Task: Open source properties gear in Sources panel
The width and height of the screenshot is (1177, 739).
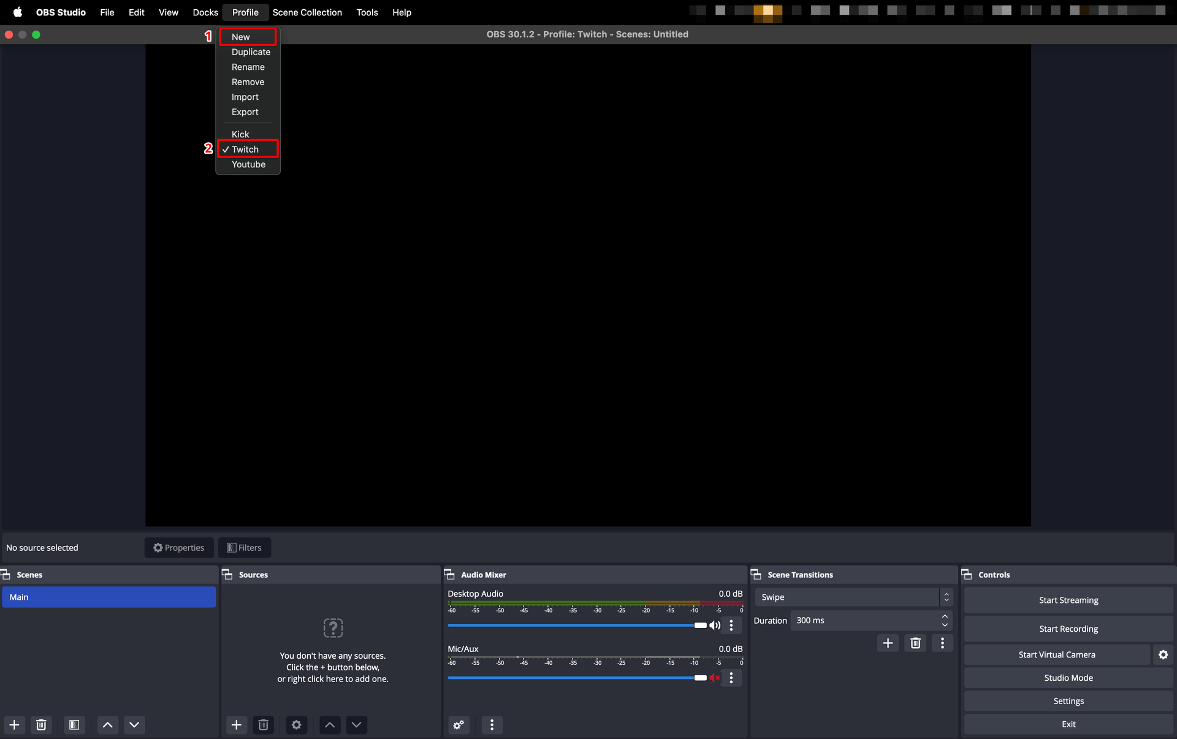Action: (x=296, y=725)
